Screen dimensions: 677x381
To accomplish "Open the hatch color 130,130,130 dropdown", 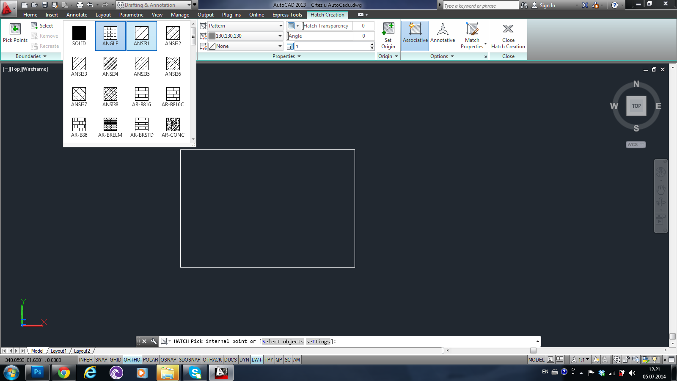I will 245,36.
